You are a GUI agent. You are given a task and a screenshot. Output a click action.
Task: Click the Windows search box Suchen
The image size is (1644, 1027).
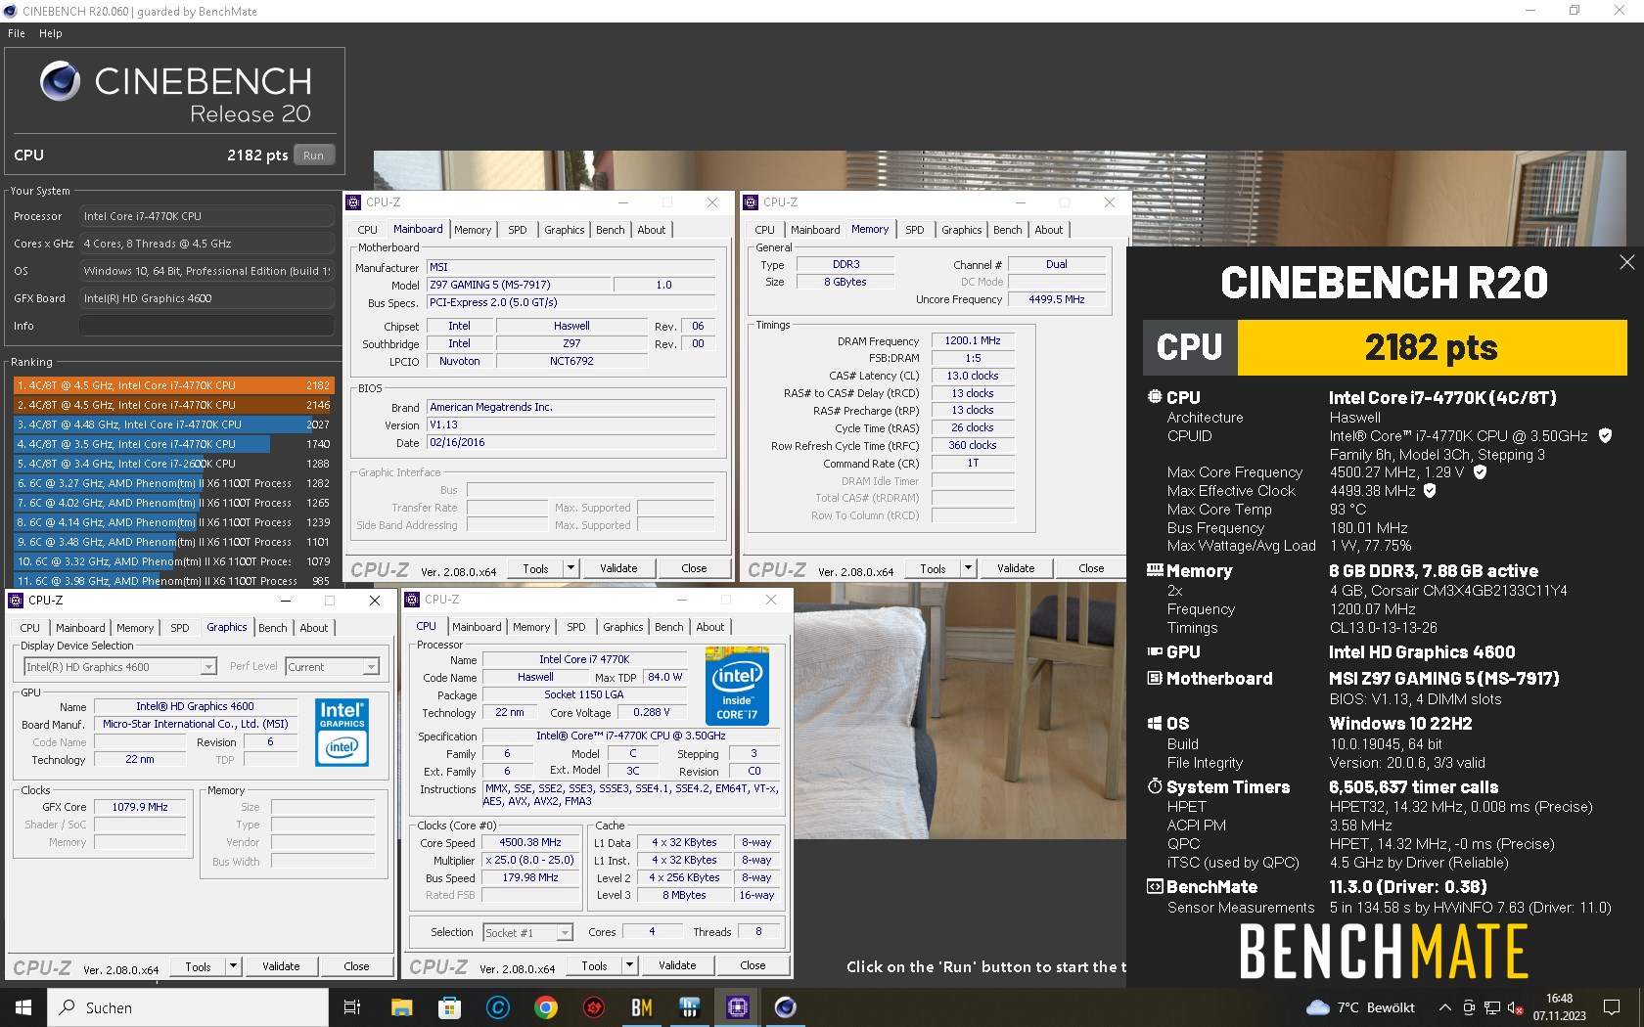(188, 1007)
